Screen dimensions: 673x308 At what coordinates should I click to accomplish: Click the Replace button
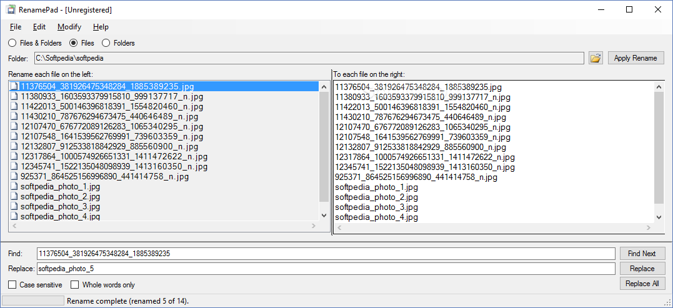pyautogui.click(x=642, y=269)
